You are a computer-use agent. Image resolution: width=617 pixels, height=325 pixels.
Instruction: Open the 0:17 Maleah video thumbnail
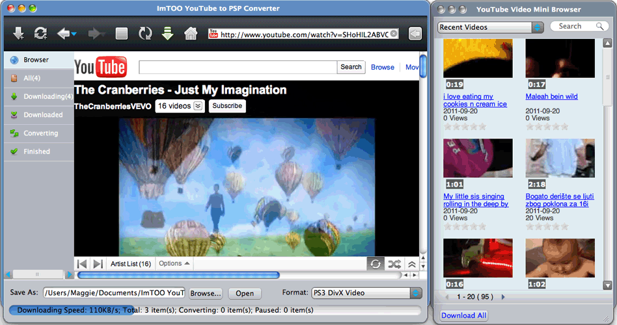point(560,58)
